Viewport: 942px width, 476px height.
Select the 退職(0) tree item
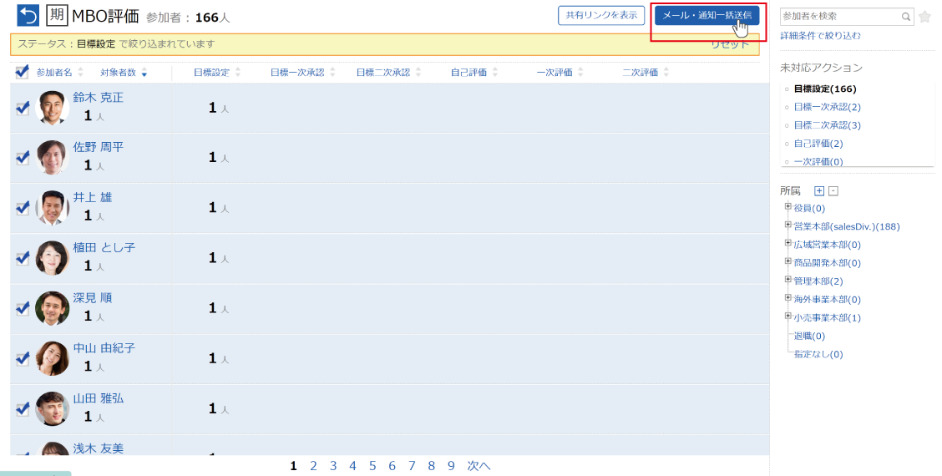tap(809, 336)
